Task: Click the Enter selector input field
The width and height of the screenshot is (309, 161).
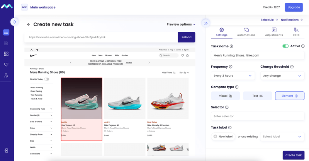Action: click(x=258, y=116)
